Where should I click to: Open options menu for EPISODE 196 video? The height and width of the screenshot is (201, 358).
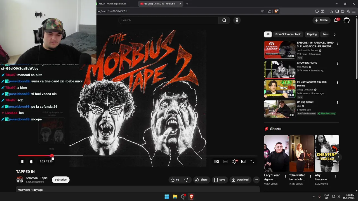tap(338, 43)
